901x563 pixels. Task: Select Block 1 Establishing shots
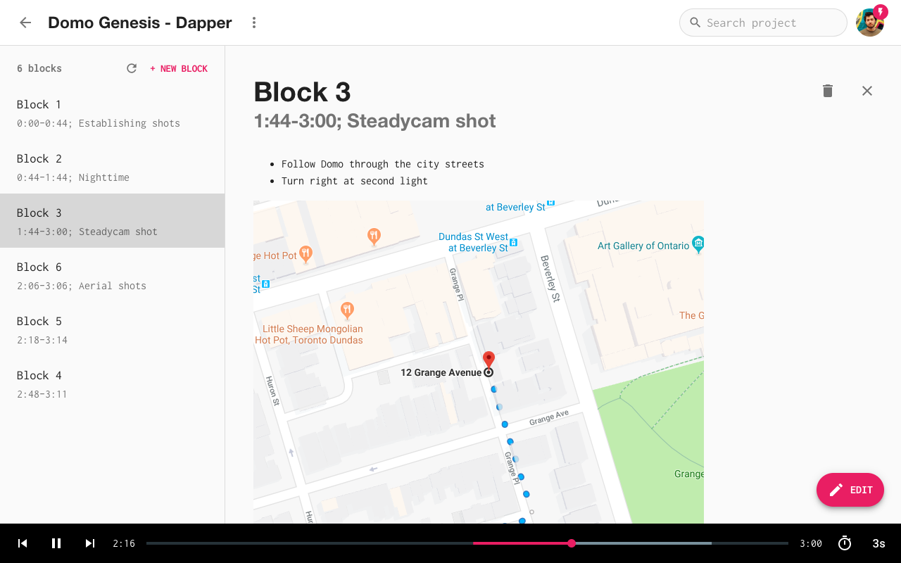113,113
